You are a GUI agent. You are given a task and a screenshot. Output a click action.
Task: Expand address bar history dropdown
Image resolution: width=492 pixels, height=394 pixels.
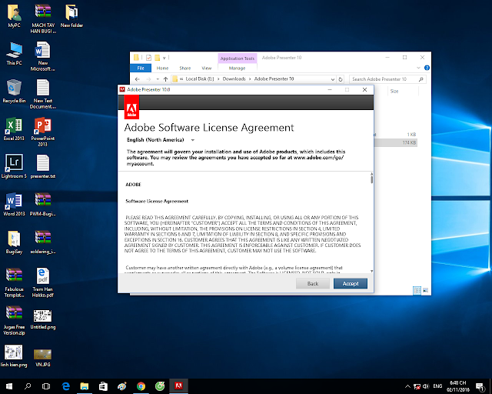333,79
